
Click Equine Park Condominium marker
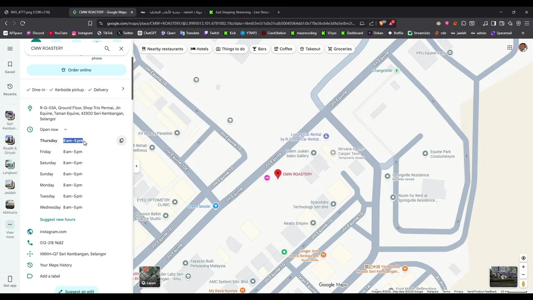[425, 153]
